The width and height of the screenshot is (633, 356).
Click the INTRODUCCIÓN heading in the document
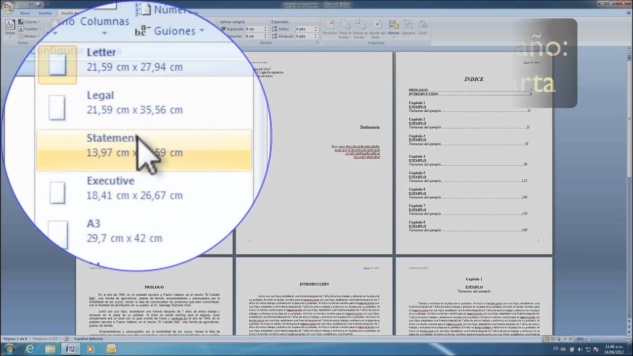[x=314, y=284]
